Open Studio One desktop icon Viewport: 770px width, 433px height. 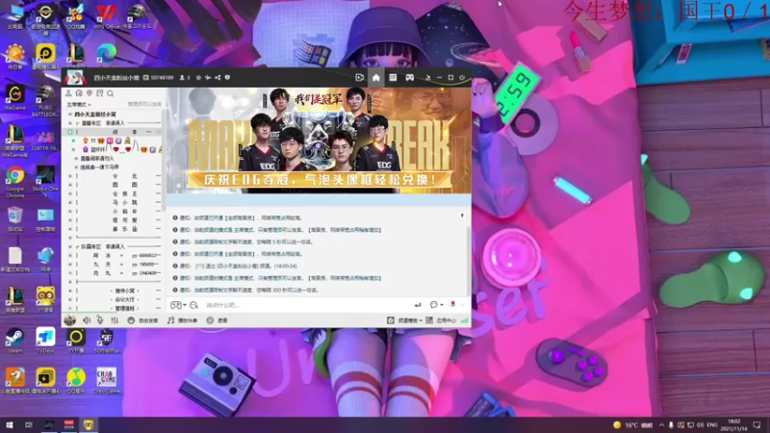click(45, 181)
